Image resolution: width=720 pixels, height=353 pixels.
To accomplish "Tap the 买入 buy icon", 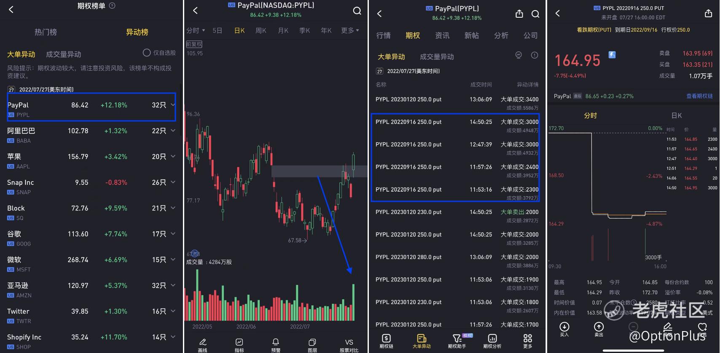I will pos(564,329).
